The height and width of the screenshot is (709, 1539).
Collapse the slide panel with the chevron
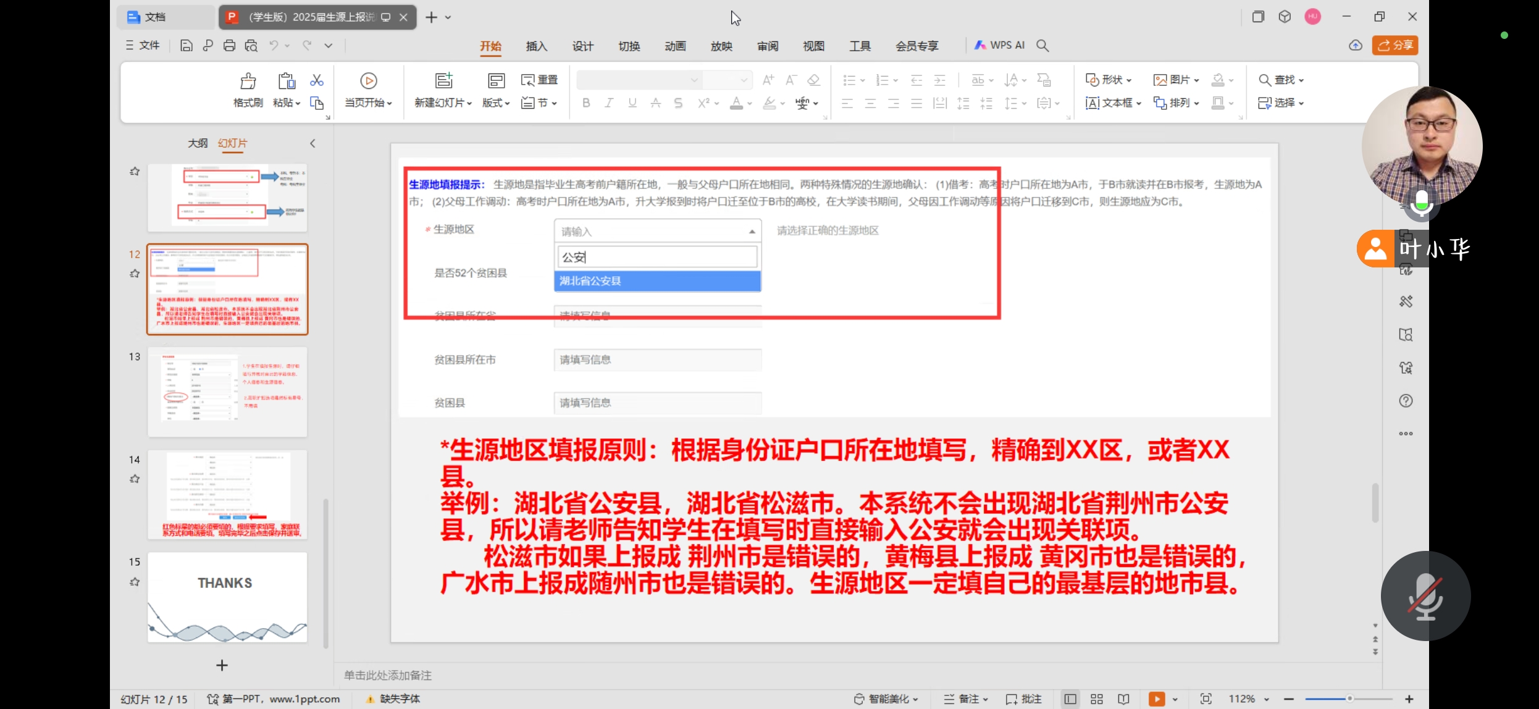(x=312, y=143)
